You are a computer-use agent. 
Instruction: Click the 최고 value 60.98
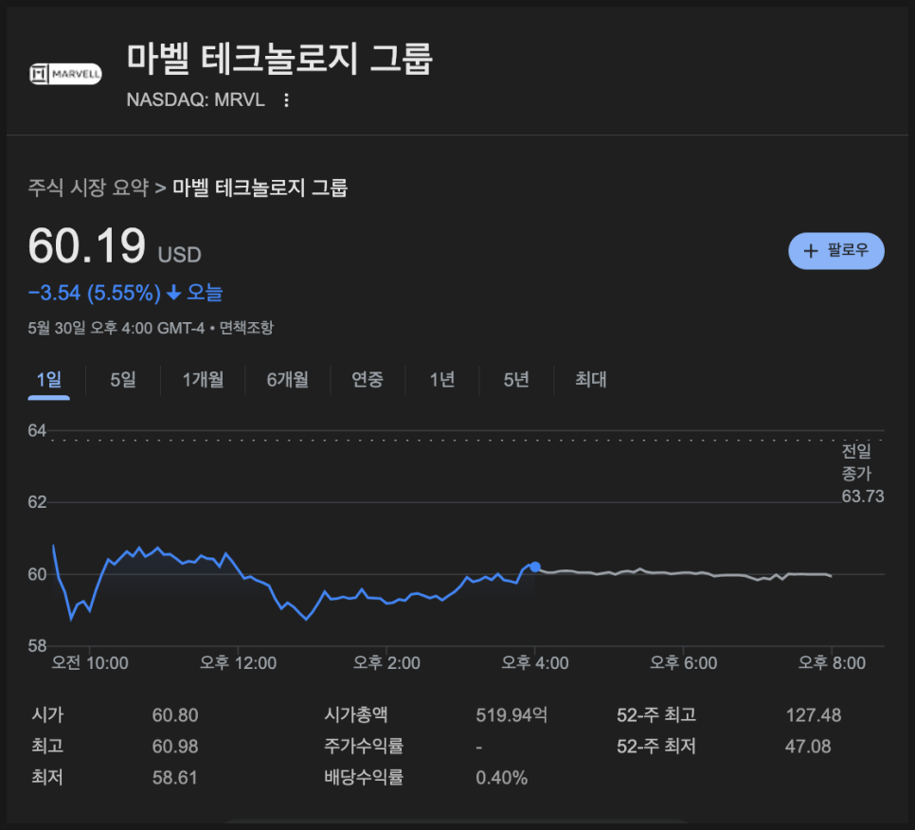[175, 747]
